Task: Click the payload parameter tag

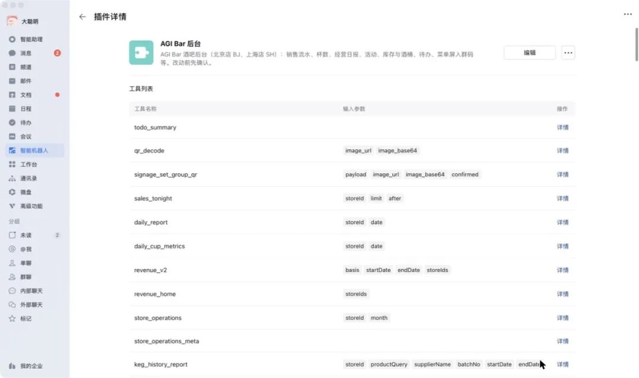Action: [x=356, y=175]
